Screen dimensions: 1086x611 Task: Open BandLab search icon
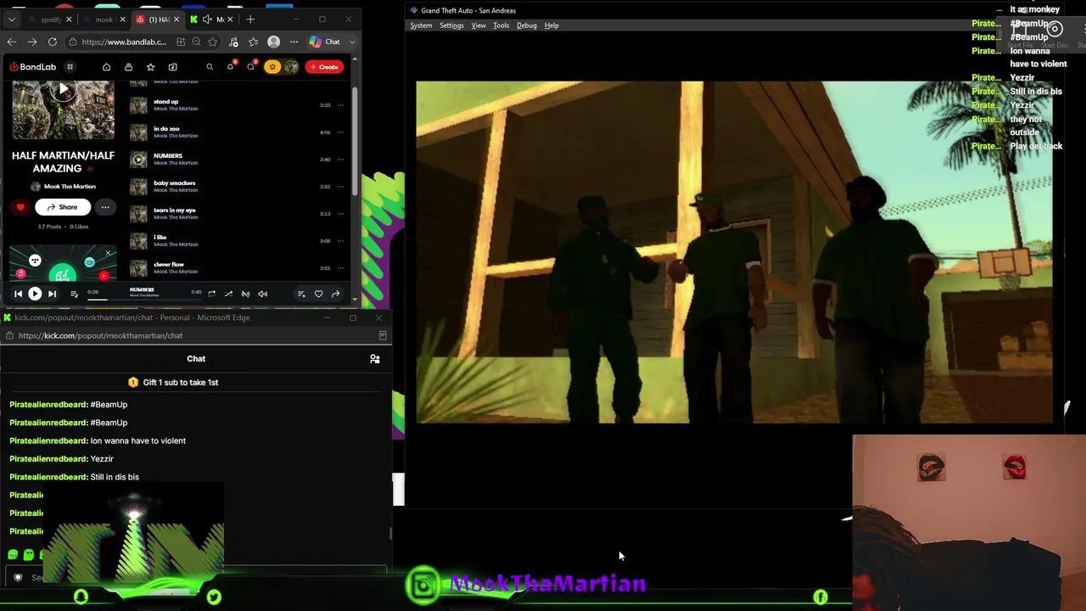pyautogui.click(x=210, y=67)
